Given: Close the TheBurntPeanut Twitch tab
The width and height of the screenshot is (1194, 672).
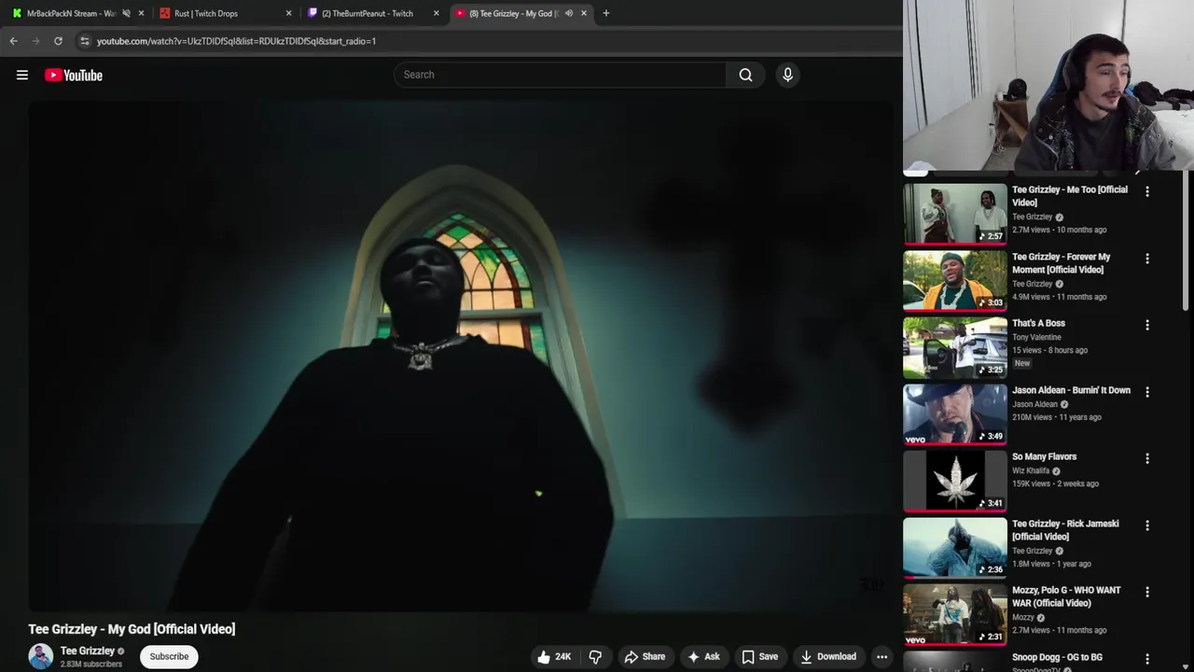Looking at the screenshot, I should (436, 13).
